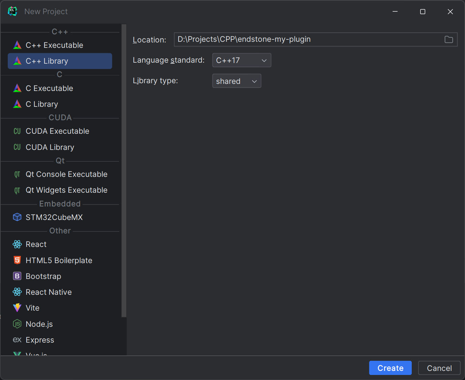The height and width of the screenshot is (380, 465).
Task: Select the Qt Widgets Executable option
Action: 66,190
